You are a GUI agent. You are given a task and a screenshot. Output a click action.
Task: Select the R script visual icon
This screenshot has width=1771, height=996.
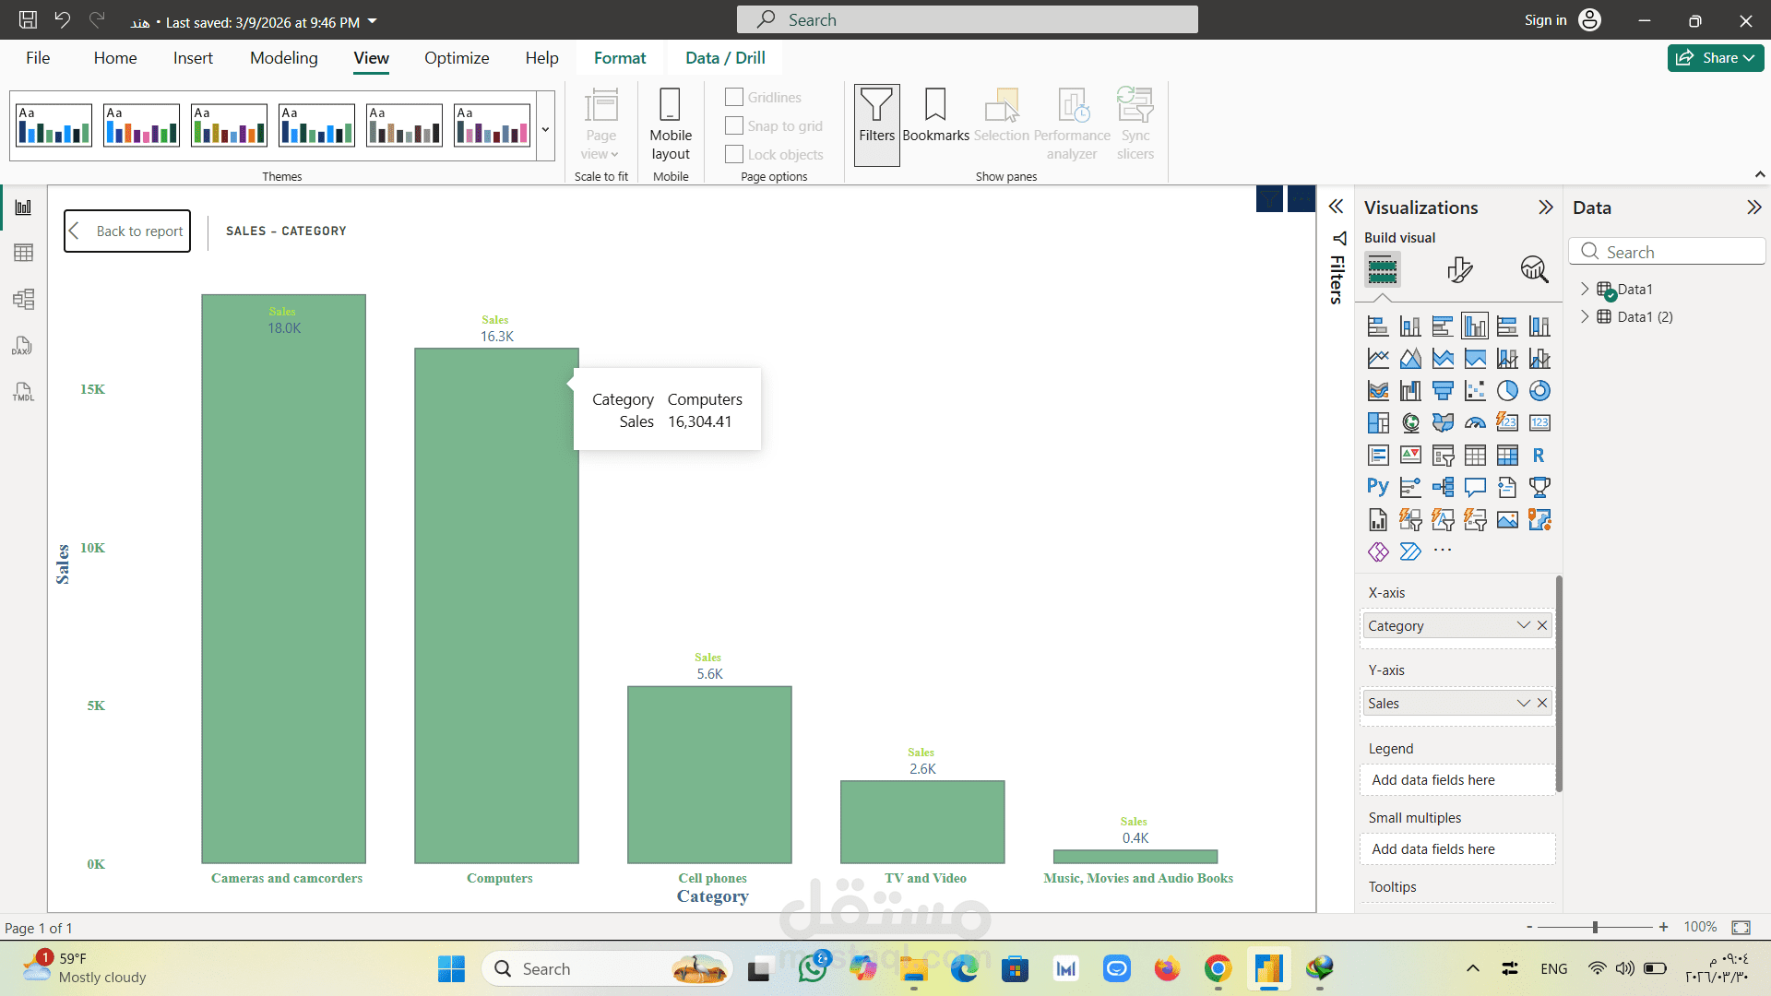click(1539, 456)
